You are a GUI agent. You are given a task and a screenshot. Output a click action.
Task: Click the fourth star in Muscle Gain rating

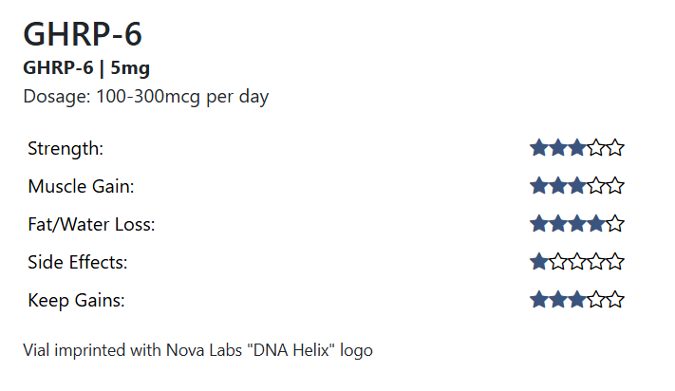pos(596,186)
